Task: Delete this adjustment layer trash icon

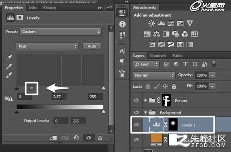Action: tap(100, 138)
